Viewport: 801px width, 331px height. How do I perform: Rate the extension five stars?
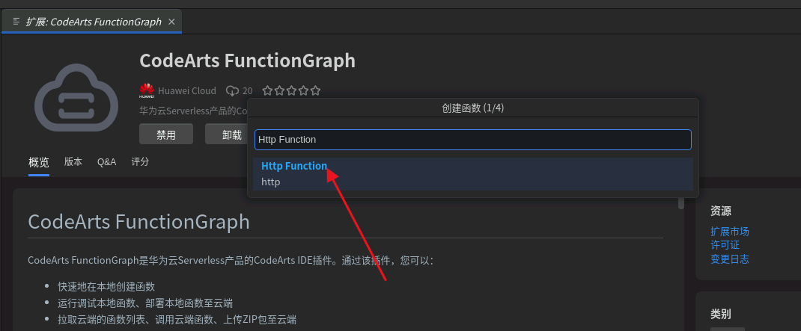click(315, 91)
